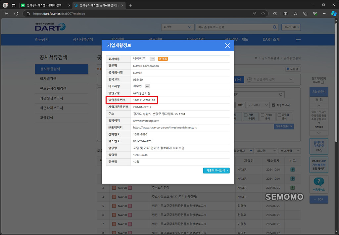The height and width of the screenshot is (235, 339).
Task: Expand 상세조건열기
Action: pyautogui.click(x=284, y=126)
